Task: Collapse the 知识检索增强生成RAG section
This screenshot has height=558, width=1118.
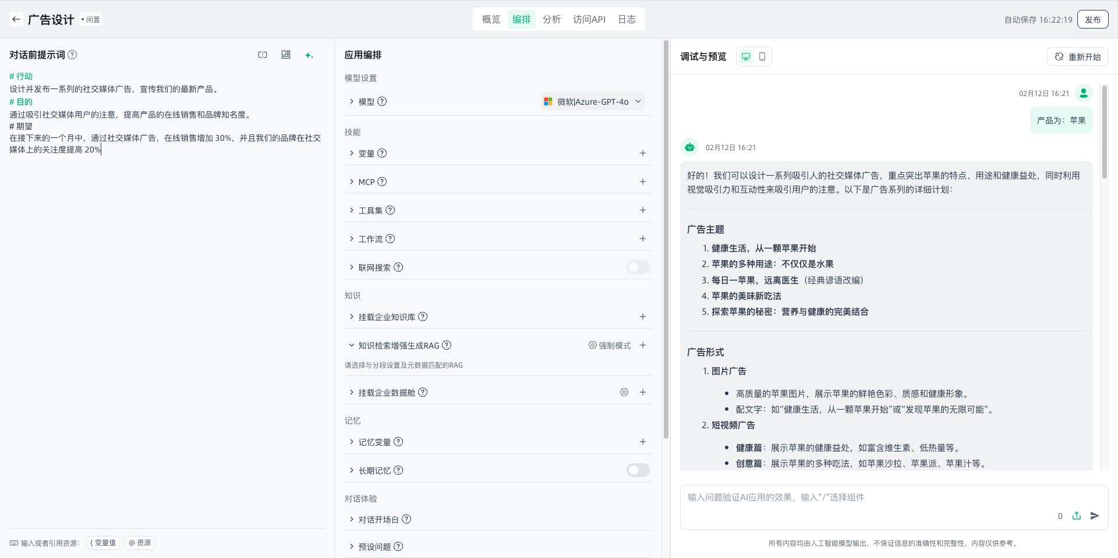Action: tap(352, 345)
